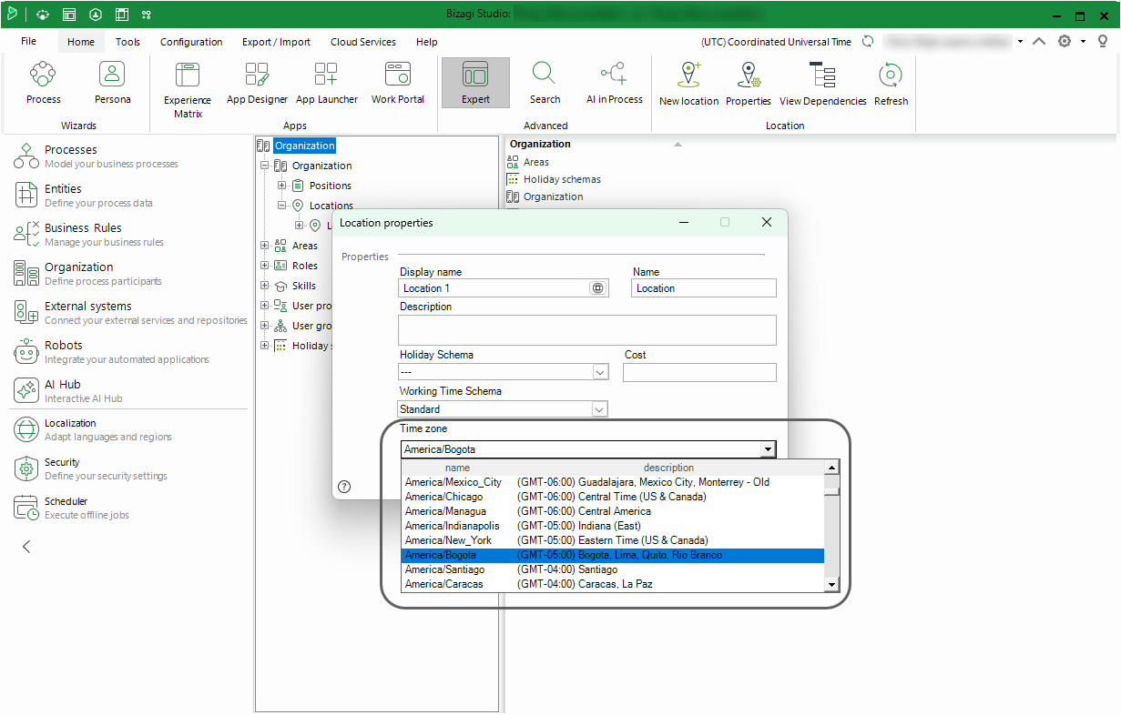
Task: Open the File menu
Action: pos(28,42)
